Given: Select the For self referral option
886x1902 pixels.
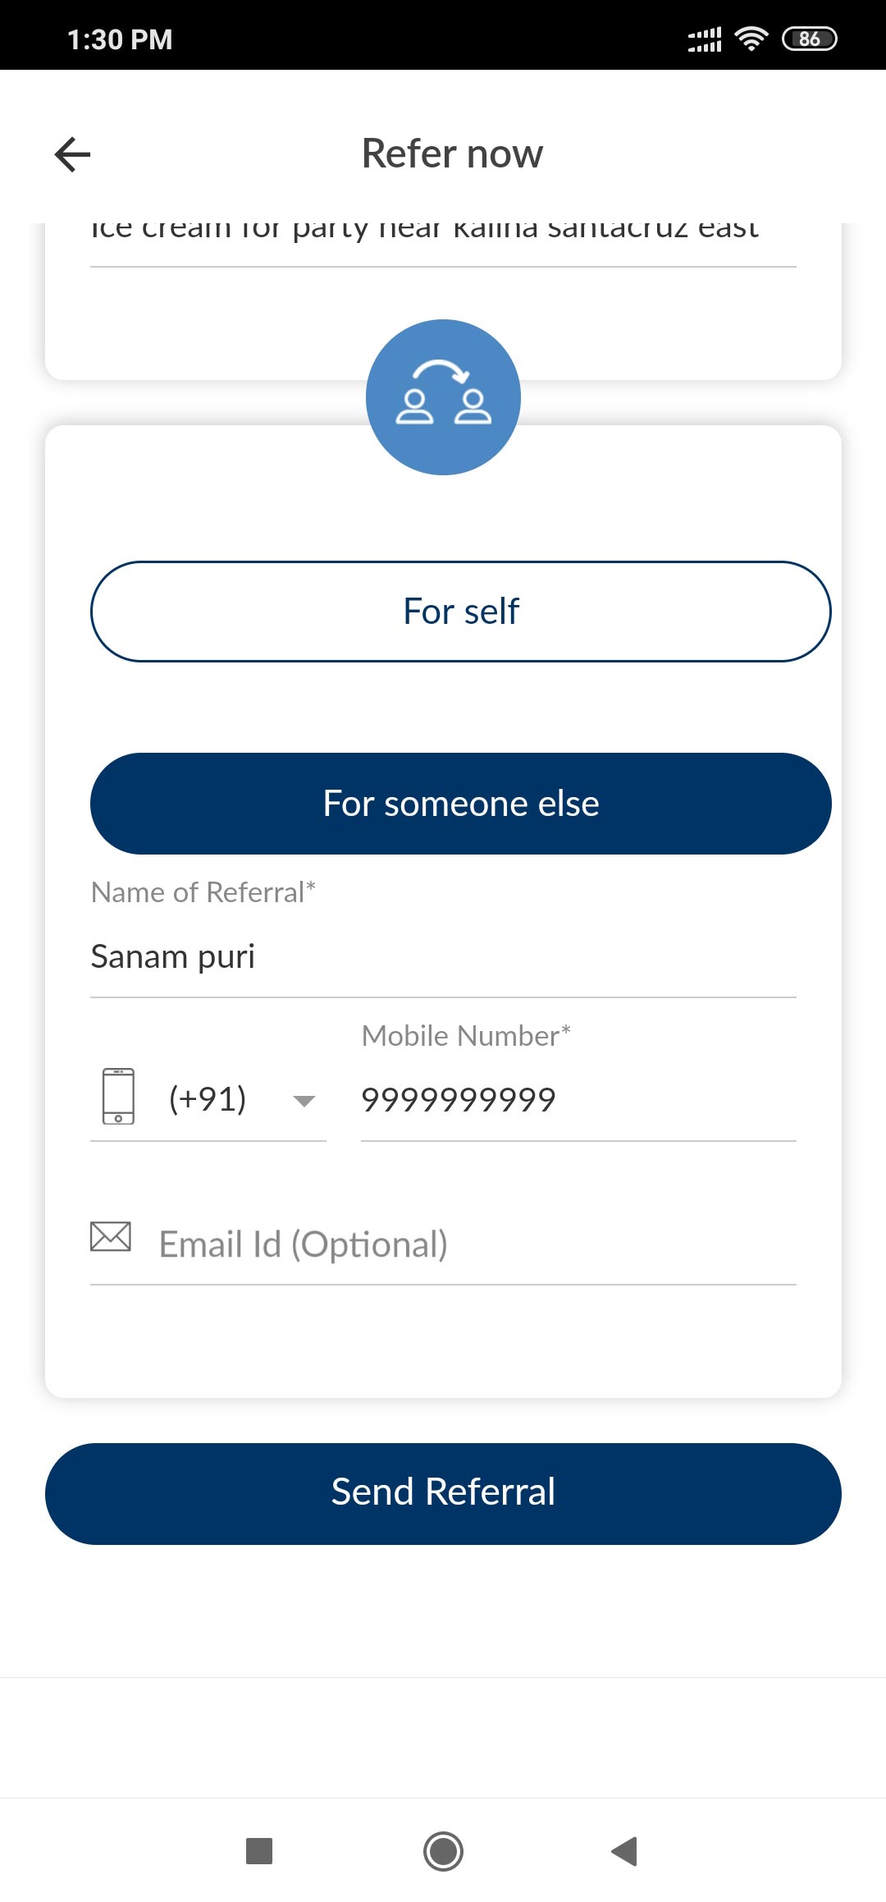Looking at the screenshot, I should (460, 611).
